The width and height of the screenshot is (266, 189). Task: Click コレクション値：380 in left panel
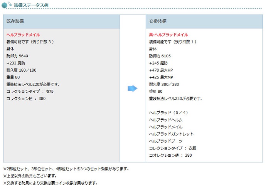click(26, 99)
